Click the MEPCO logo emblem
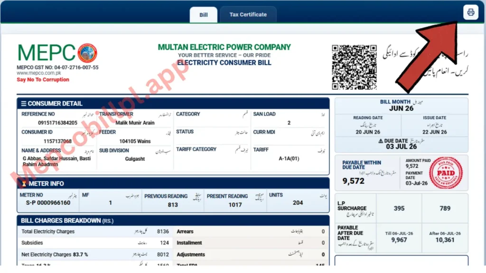Screen dimensions: 486x273 click(87, 53)
